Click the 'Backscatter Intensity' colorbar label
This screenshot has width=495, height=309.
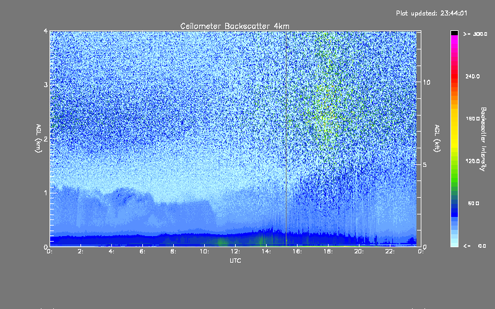[x=483, y=139]
